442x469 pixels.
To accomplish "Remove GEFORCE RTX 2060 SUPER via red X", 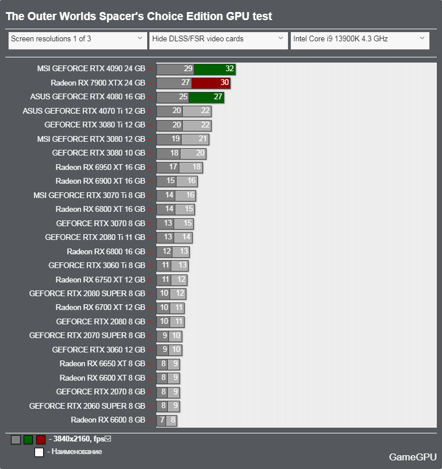I will click(149, 406).
